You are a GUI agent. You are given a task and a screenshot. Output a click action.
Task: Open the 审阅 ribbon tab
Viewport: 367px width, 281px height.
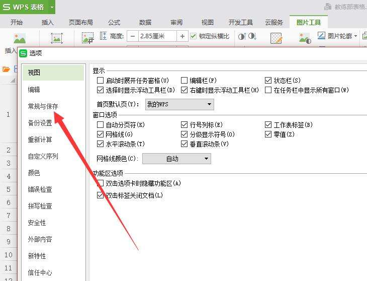coord(176,23)
